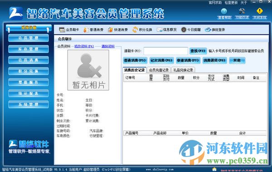Open 积分兑换 toolbar icon
Image resolution: width=272 pixels, height=172 pixels.
tap(135, 30)
